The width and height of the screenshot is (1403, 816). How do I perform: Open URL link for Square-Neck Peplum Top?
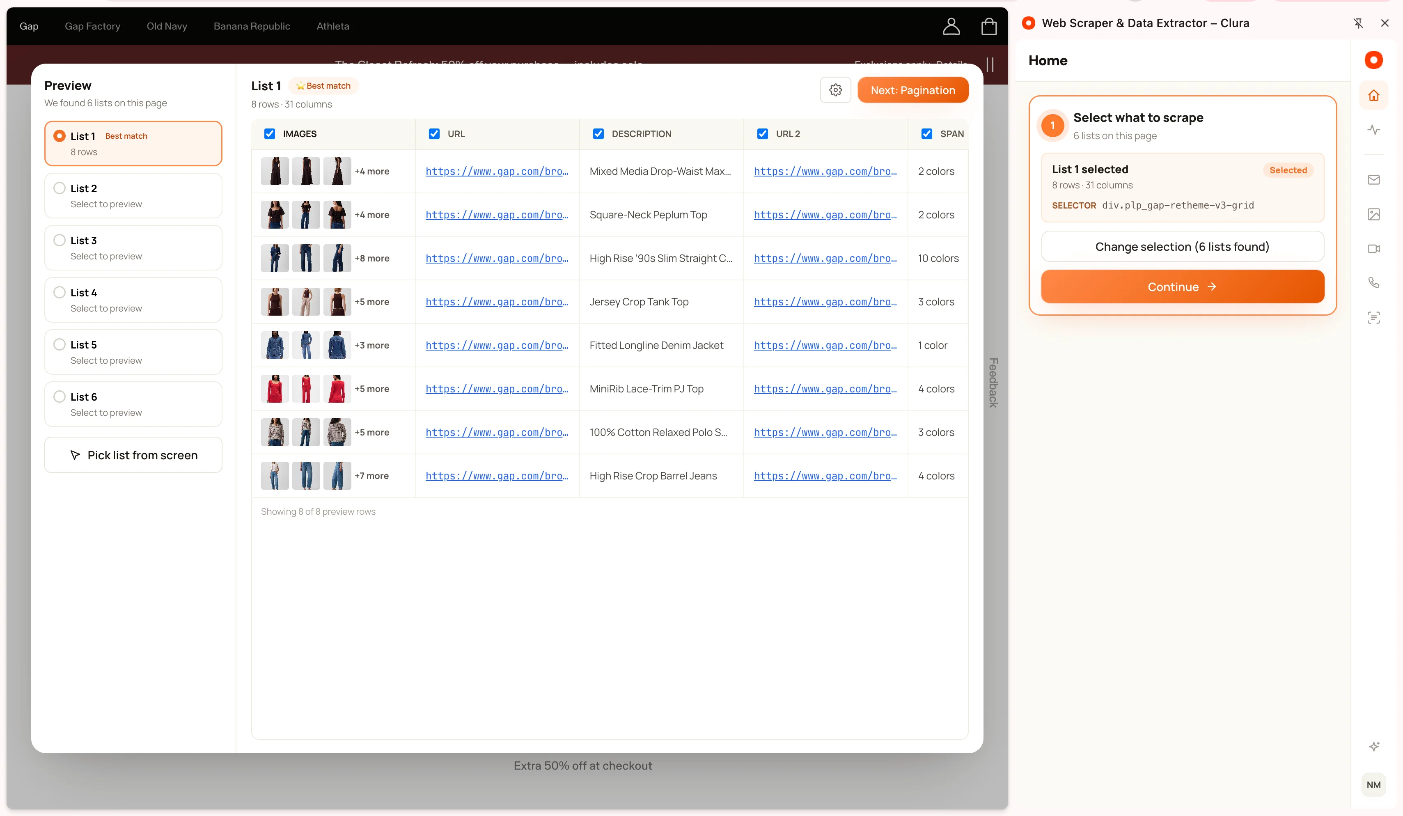pyautogui.click(x=497, y=215)
